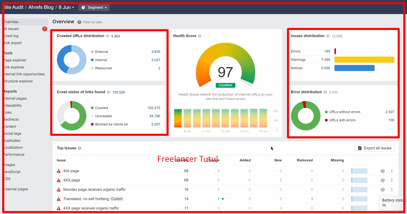Open All issues in the sidebar

(11, 29)
